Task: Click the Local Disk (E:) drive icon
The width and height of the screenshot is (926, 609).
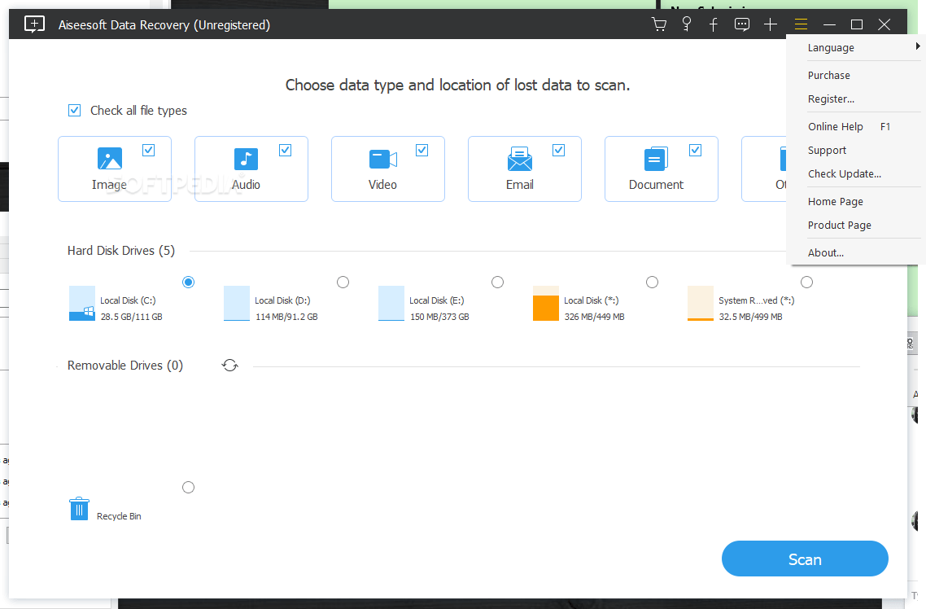Action: click(x=391, y=304)
